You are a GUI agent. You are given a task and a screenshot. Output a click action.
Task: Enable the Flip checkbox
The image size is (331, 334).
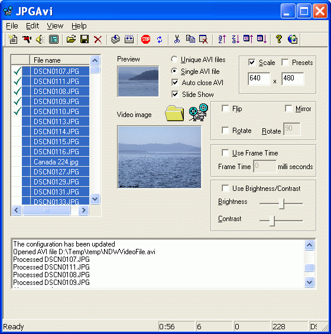tap(225, 108)
